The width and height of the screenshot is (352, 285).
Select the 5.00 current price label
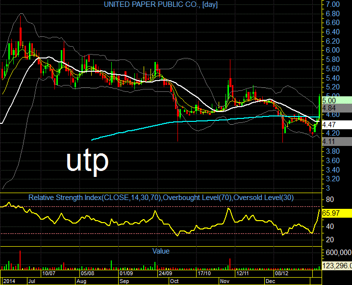click(337, 100)
